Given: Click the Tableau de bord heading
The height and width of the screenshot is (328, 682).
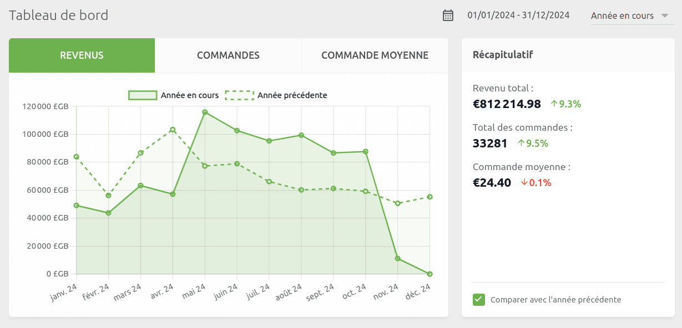Looking at the screenshot, I should coord(58,15).
